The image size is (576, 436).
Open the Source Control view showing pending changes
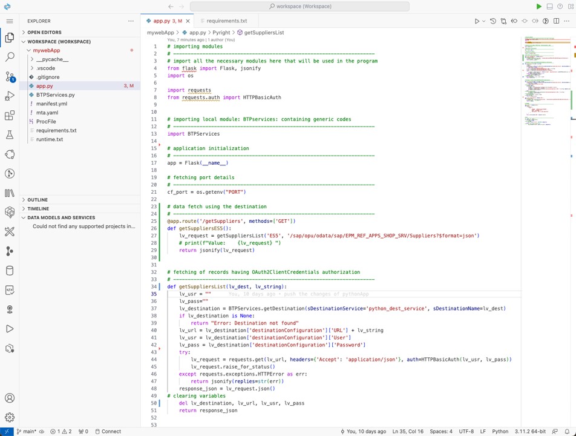pos(9,78)
